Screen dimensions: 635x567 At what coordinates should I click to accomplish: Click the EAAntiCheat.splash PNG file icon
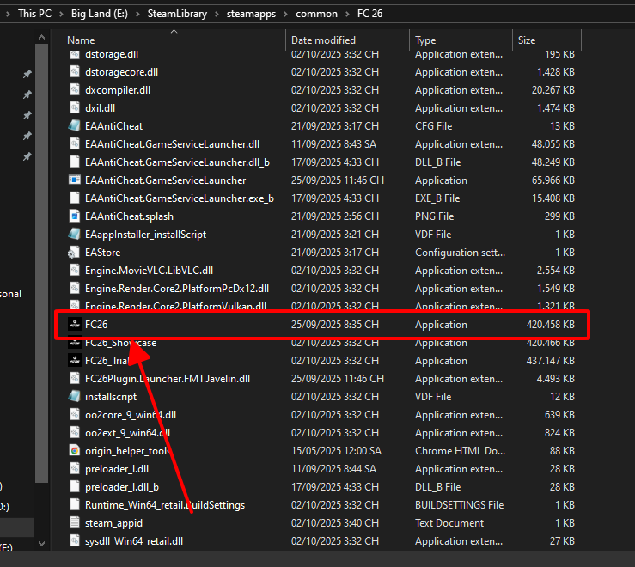[74, 216]
